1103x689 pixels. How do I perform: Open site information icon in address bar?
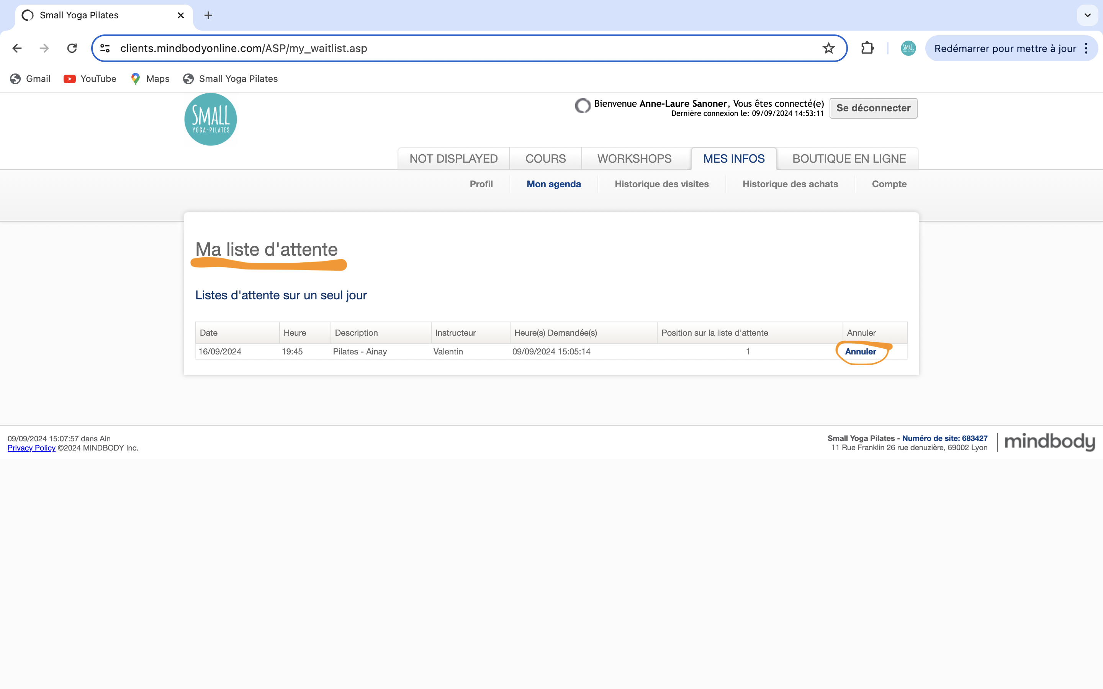(x=105, y=48)
